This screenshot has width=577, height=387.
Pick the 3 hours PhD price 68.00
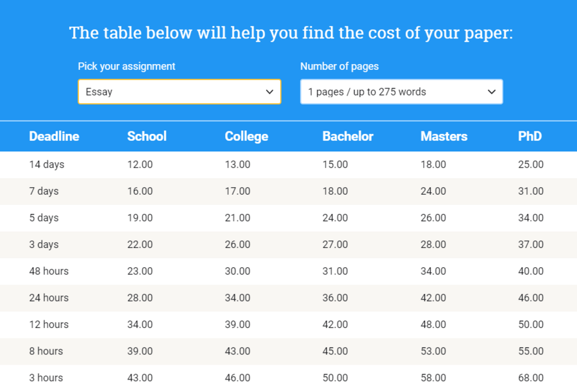tap(530, 377)
